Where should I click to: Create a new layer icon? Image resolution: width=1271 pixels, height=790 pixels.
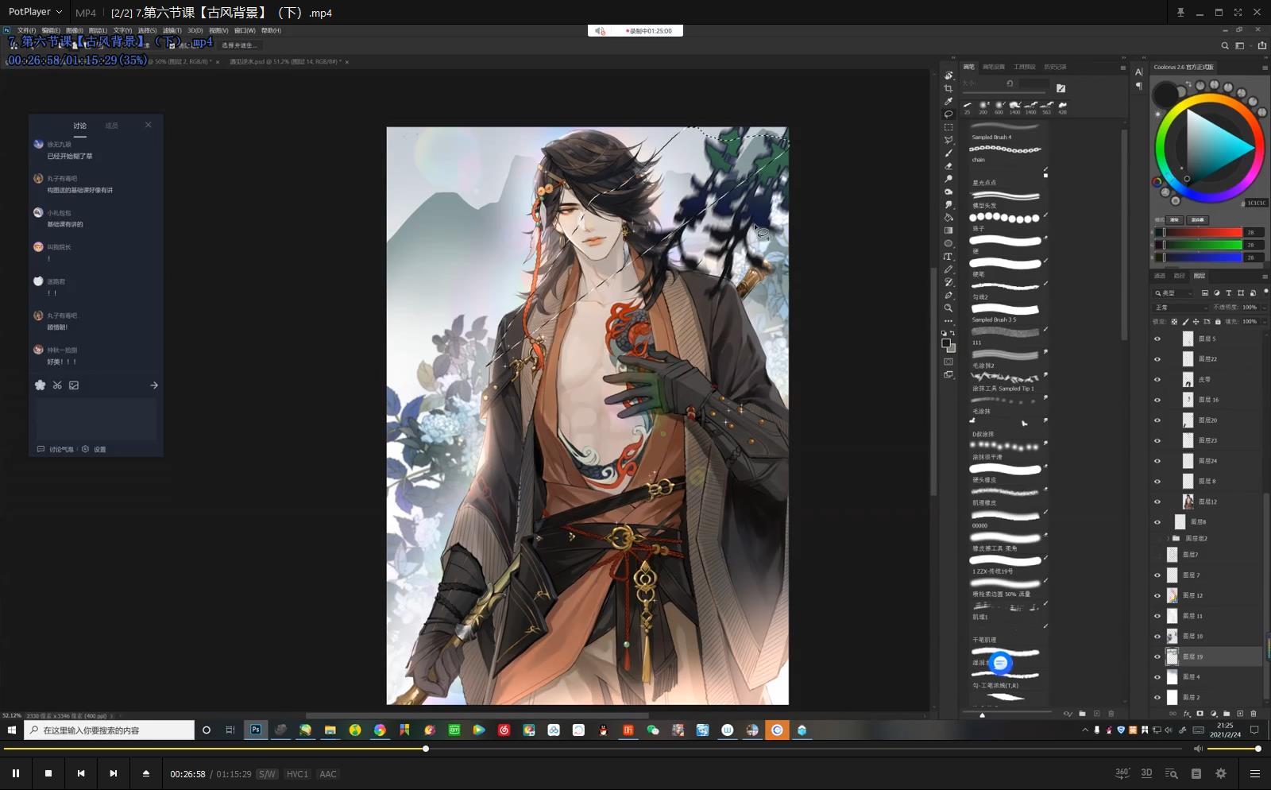click(1240, 714)
